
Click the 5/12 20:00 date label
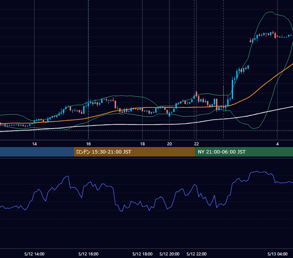pos(169,254)
